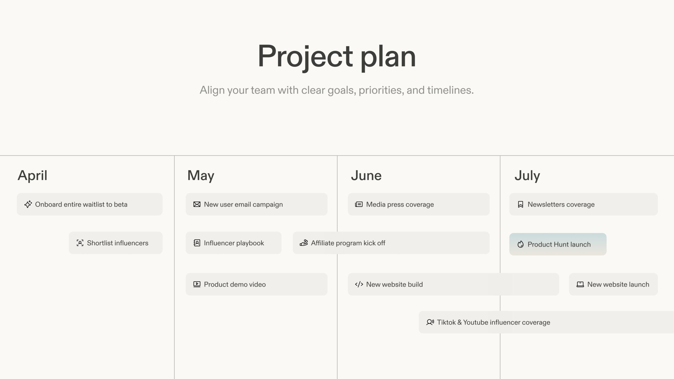Click the hand-coin icon on Affiliate program card

point(304,243)
